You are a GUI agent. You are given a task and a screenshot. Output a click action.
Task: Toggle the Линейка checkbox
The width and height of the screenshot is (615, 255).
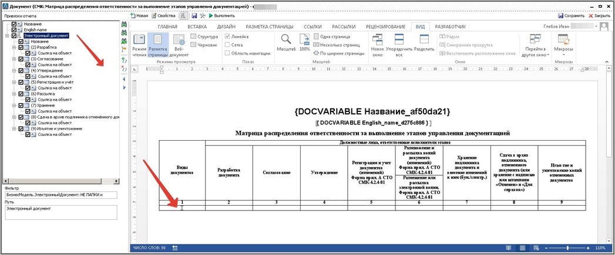click(x=228, y=36)
